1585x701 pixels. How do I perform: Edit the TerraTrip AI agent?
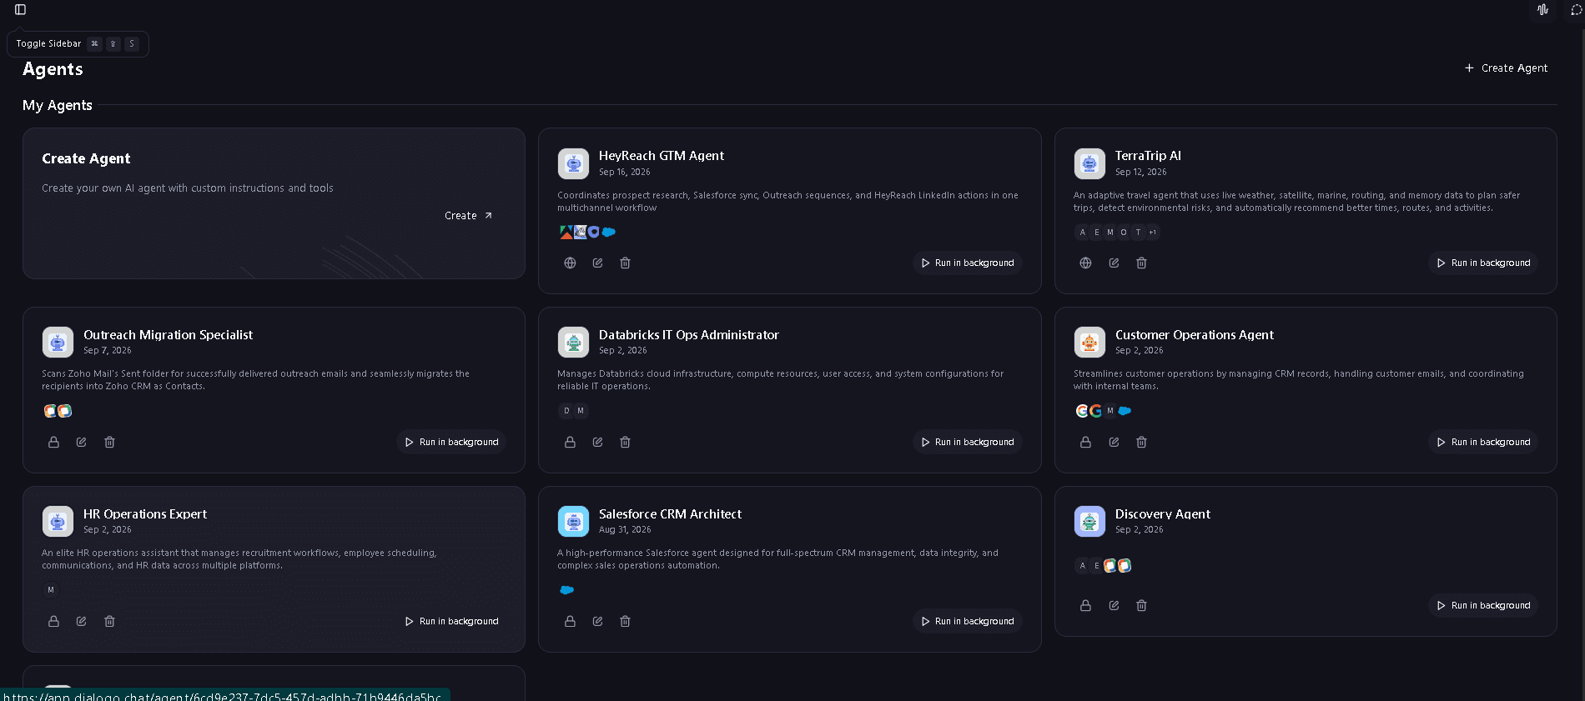1114,263
